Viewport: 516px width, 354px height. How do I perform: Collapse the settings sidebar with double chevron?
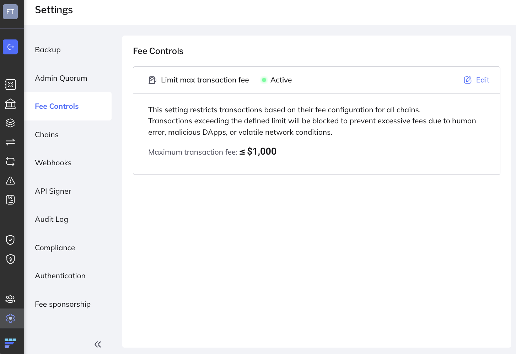click(x=98, y=344)
